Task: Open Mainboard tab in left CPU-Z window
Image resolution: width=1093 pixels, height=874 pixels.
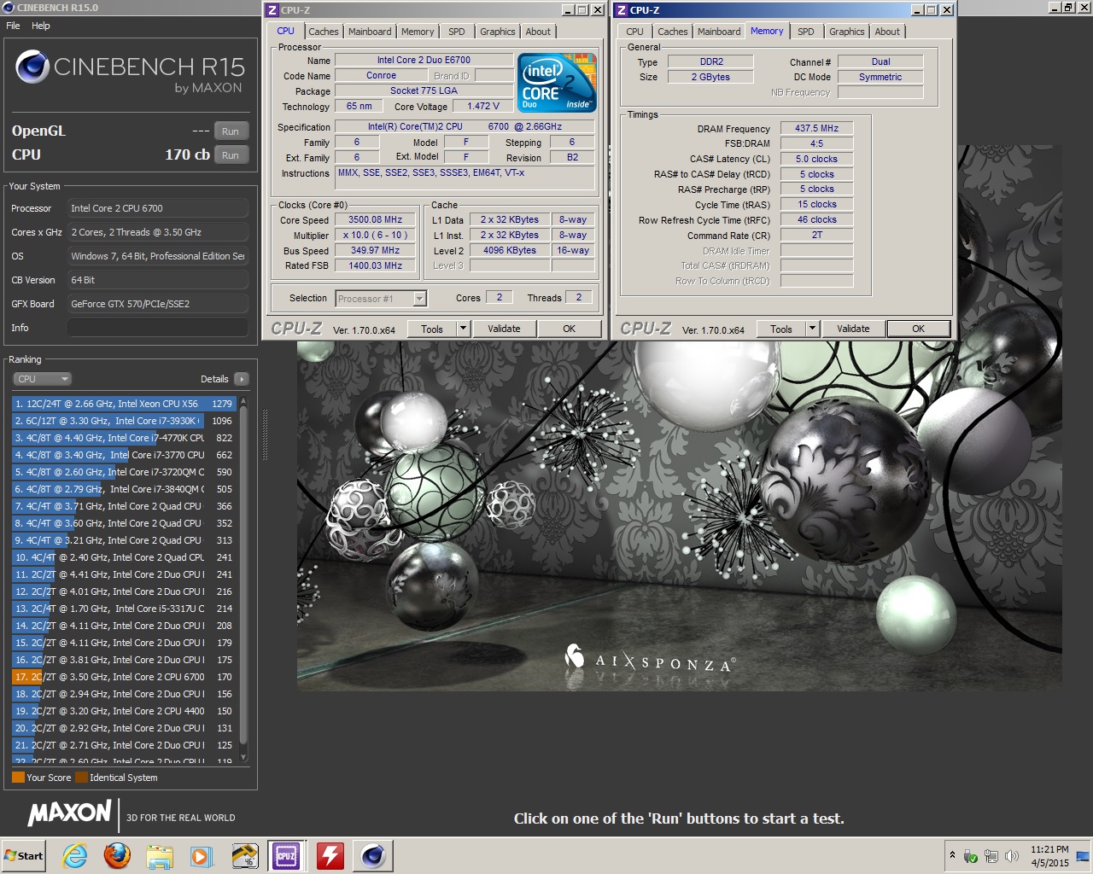Action: [370, 32]
